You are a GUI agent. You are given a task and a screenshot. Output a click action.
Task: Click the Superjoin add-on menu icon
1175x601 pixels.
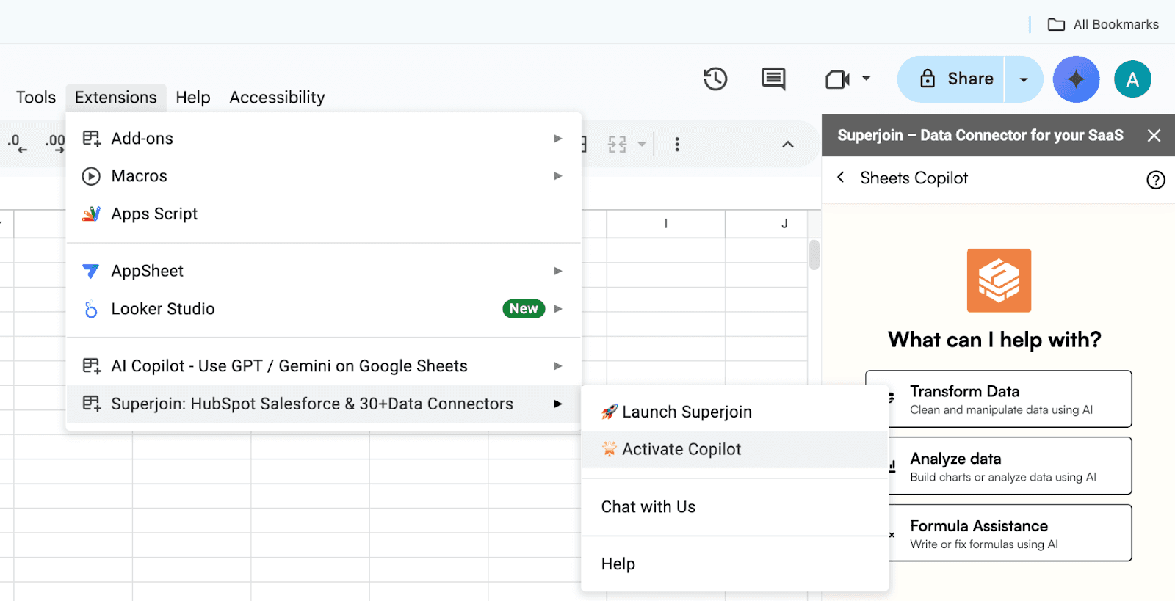(x=91, y=404)
